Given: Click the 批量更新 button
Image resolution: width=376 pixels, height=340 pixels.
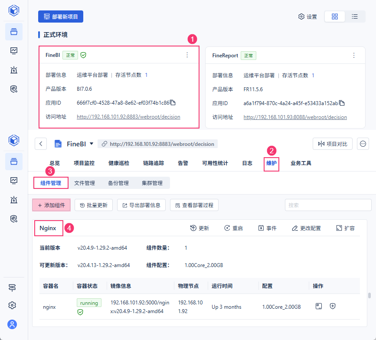Looking at the screenshot, I should pos(94,205).
